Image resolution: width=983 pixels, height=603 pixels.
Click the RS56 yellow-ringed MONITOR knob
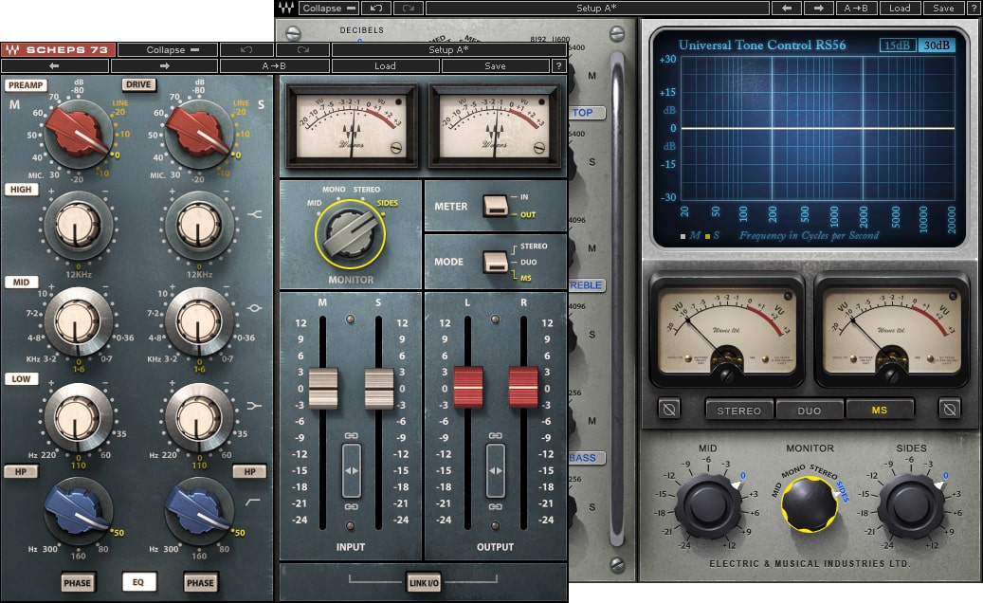click(810, 504)
